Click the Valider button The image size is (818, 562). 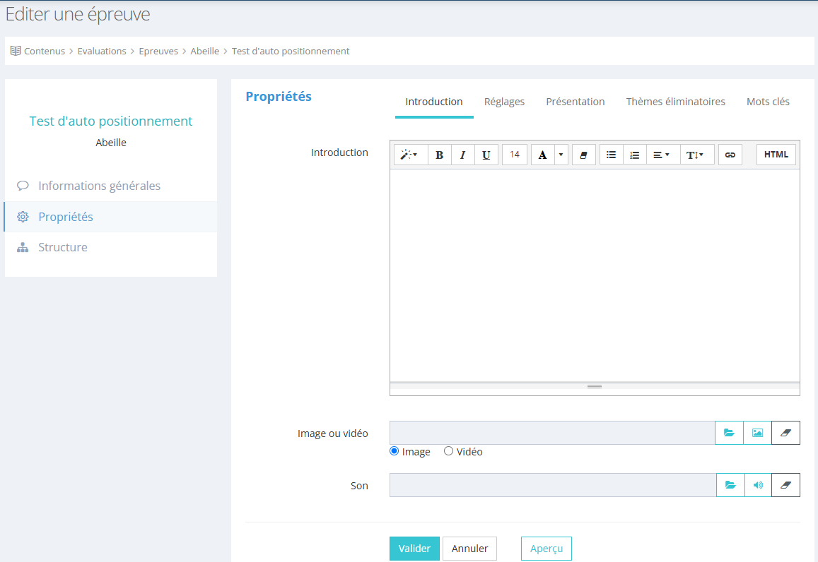pos(414,549)
